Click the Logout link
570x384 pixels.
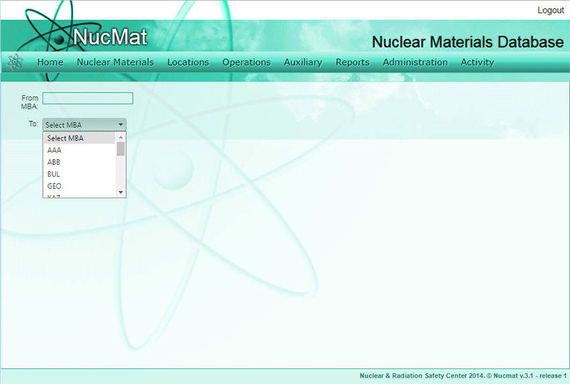click(x=551, y=11)
